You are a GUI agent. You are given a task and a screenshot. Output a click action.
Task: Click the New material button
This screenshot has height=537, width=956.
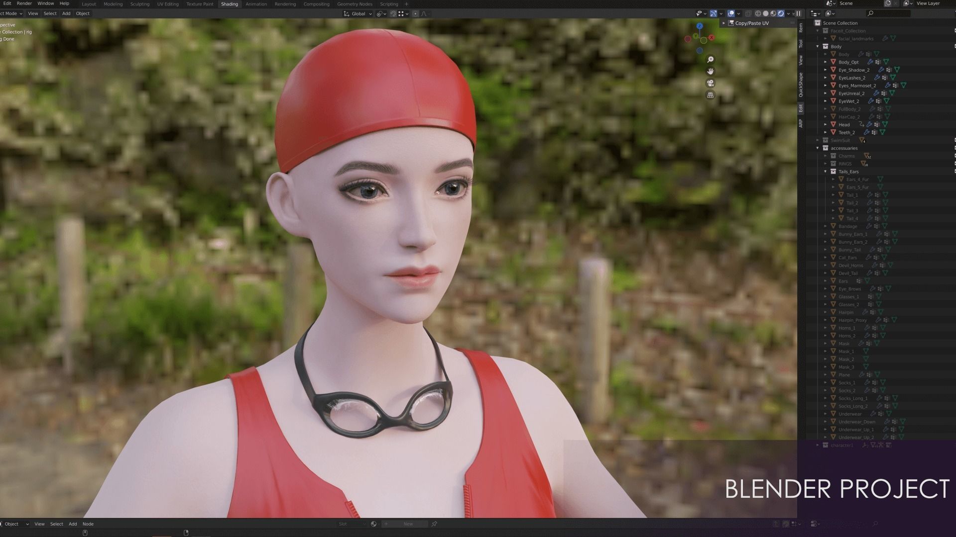(x=408, y=524)
